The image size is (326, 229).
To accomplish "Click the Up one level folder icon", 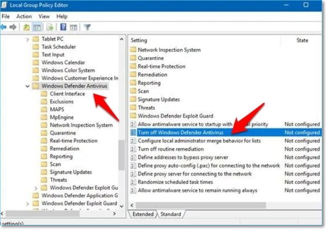I will point(26,27).
